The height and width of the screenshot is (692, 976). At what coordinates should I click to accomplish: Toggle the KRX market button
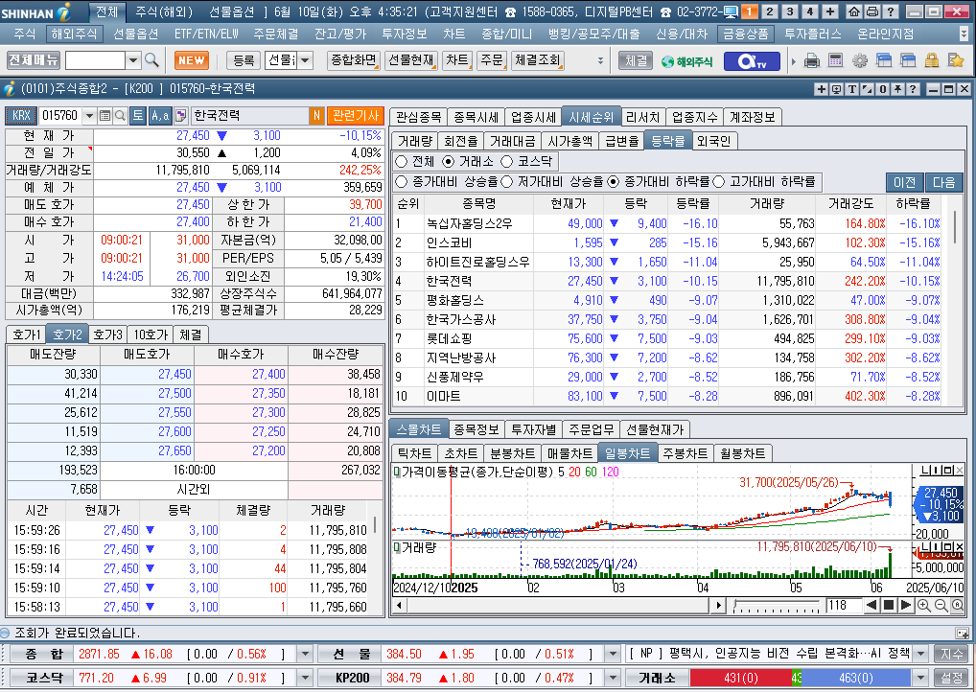point(20,115)
